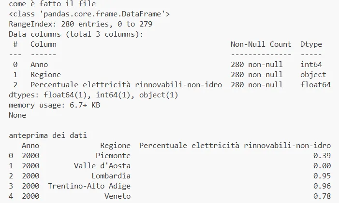
Task: Click the 'Veneto' cell in preview
Action: [117, 196]
